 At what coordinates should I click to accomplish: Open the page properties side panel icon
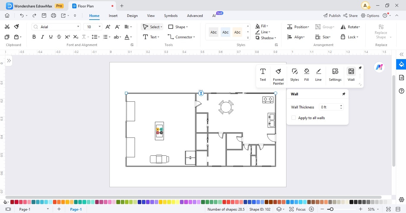coord(401,78)
